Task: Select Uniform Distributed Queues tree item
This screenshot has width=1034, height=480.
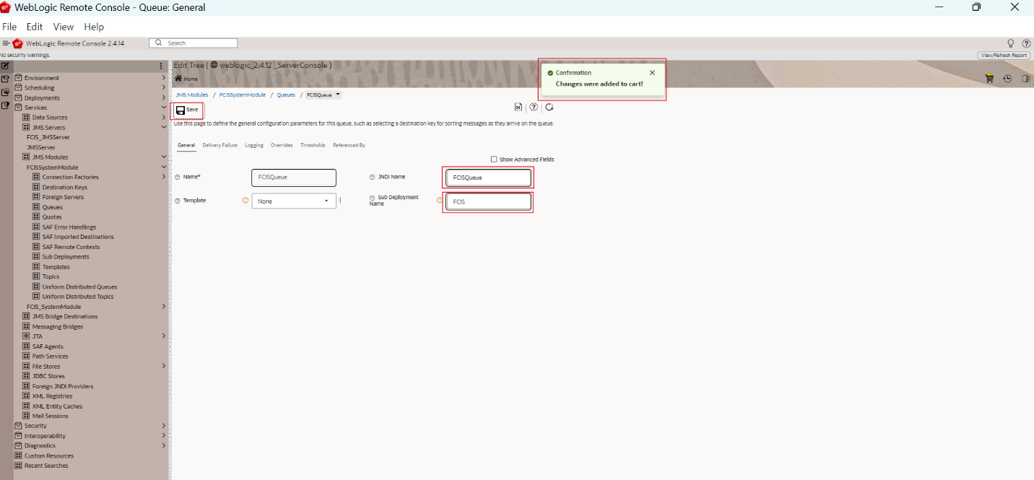Action: [x=79, y=287]
